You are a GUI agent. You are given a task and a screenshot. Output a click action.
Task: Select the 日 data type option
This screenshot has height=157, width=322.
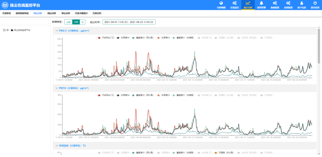tap(82, 22)
